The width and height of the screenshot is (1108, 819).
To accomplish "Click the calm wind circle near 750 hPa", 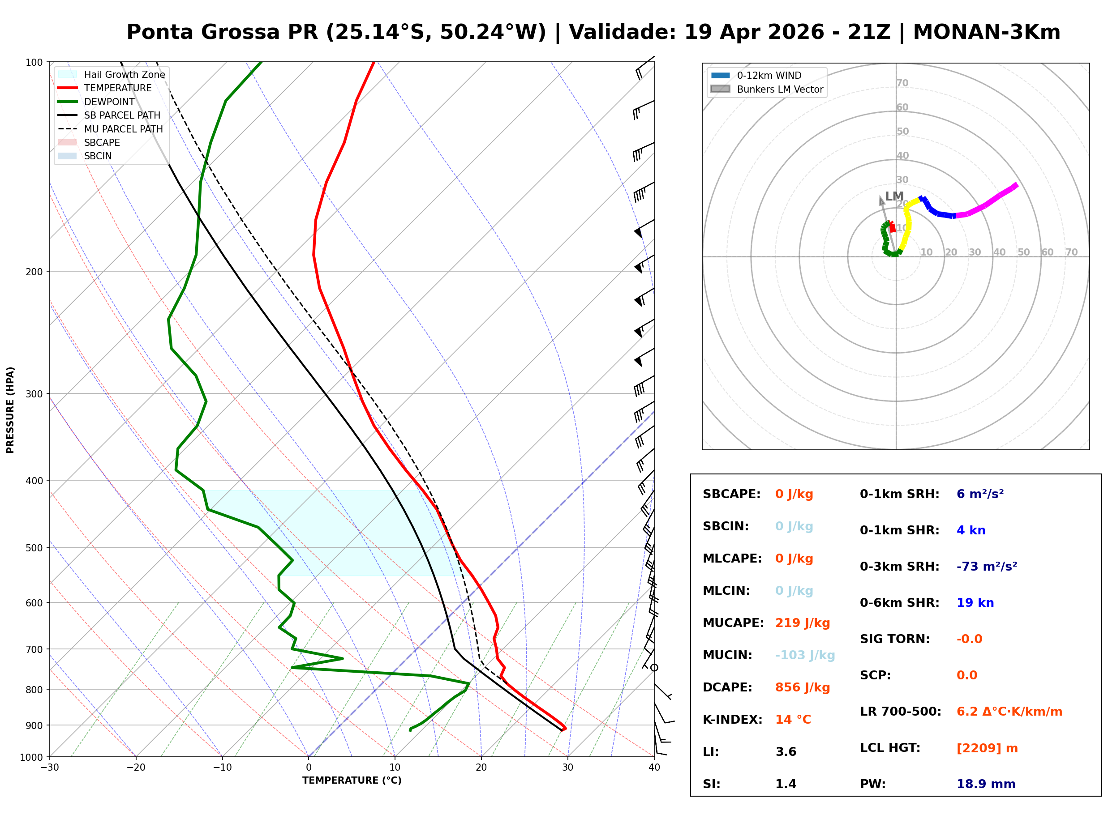I will tap(655, 668).
